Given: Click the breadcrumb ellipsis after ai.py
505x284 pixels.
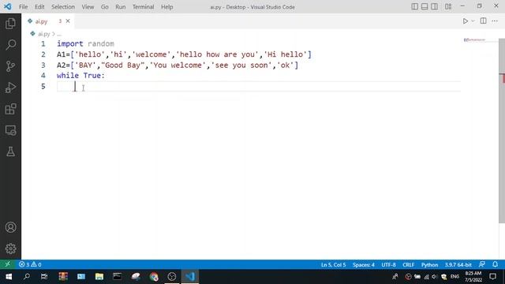Looking at the screenshot, I should click(x=59, y=34).
